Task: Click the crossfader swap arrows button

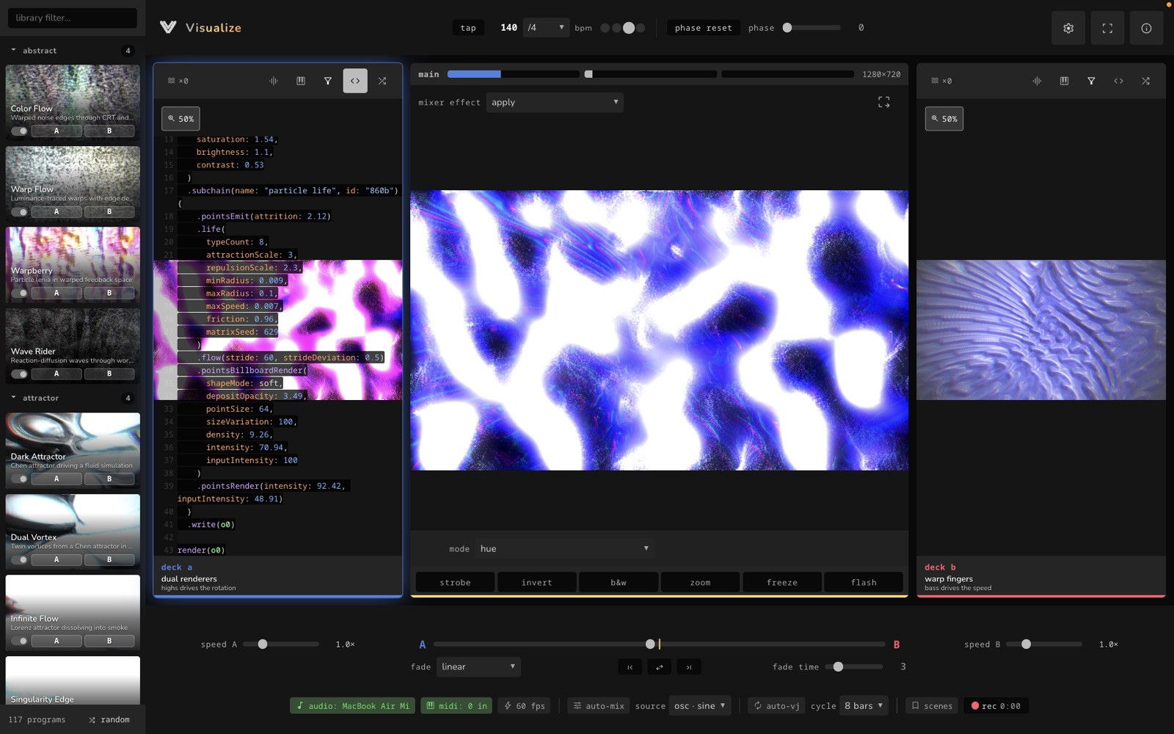Action: 659,667
